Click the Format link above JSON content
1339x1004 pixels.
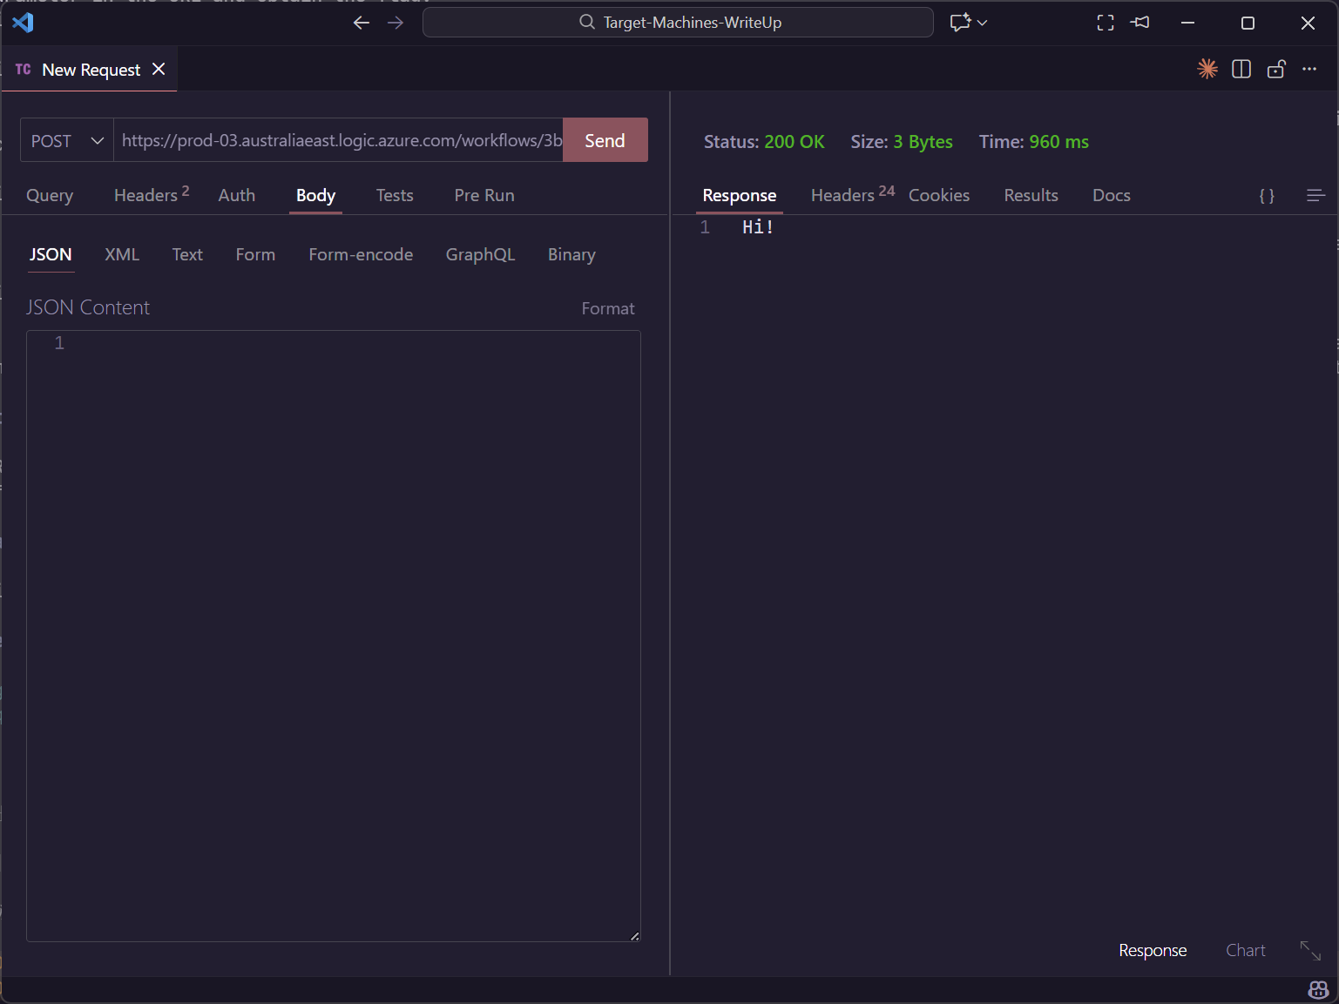[607, 309]
